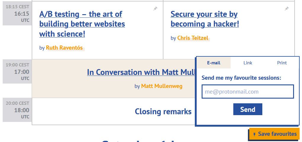Click the 16:15 UTC time slot

click(22, 14)
